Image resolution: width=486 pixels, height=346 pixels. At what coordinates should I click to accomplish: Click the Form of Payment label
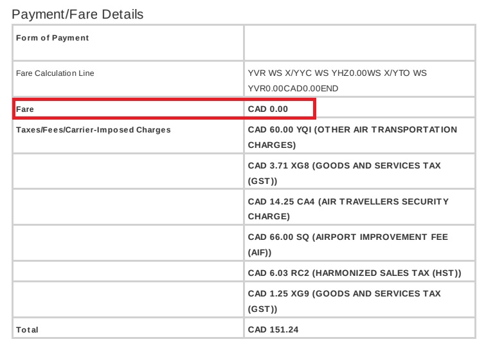pos(53,38)
